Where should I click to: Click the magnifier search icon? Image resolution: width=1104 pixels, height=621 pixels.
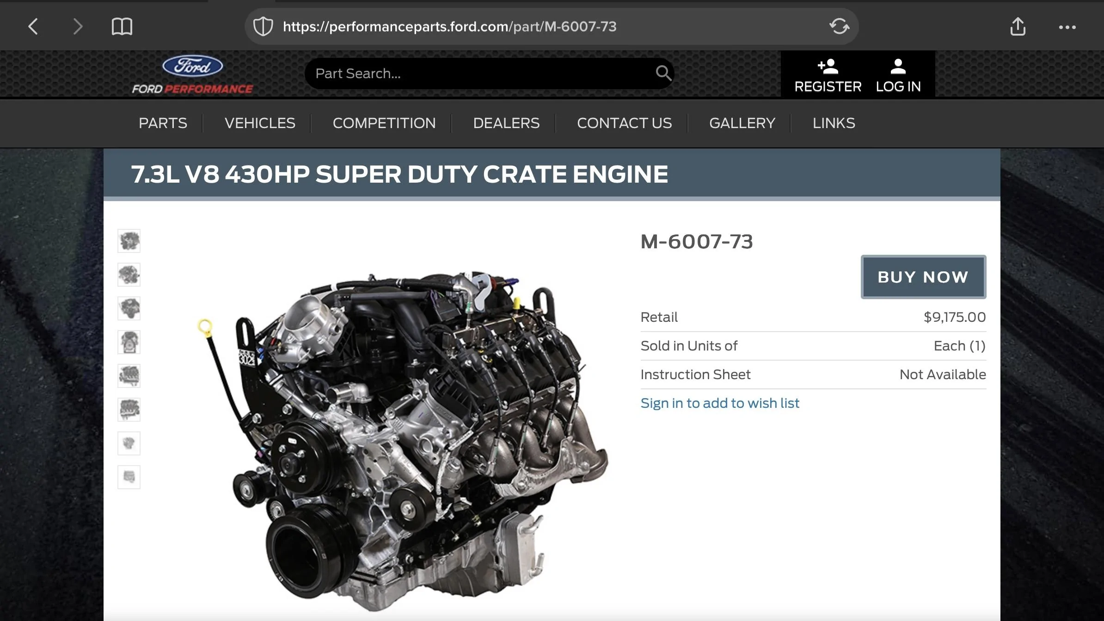[x=663, y=73]
